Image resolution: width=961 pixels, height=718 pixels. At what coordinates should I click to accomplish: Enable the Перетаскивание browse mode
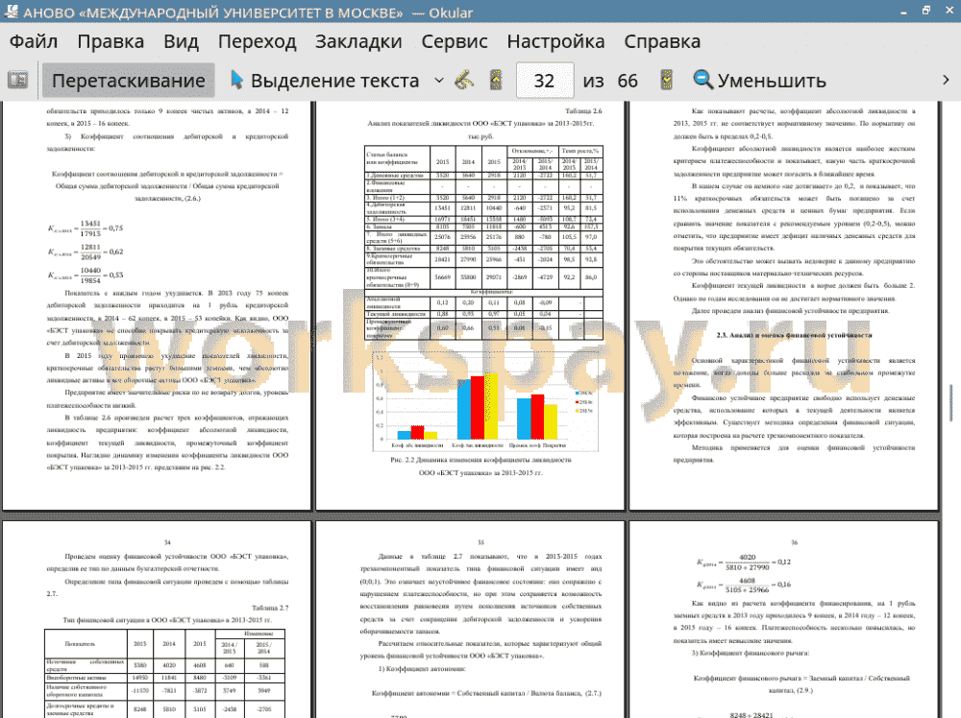(x=129, y=81)
